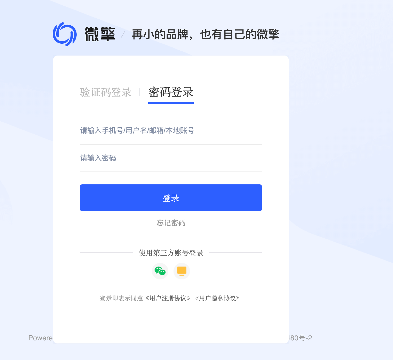This screenshot has width=393, height=360.
Task: Click the Powered by footer text
Action: coord(41,338)
